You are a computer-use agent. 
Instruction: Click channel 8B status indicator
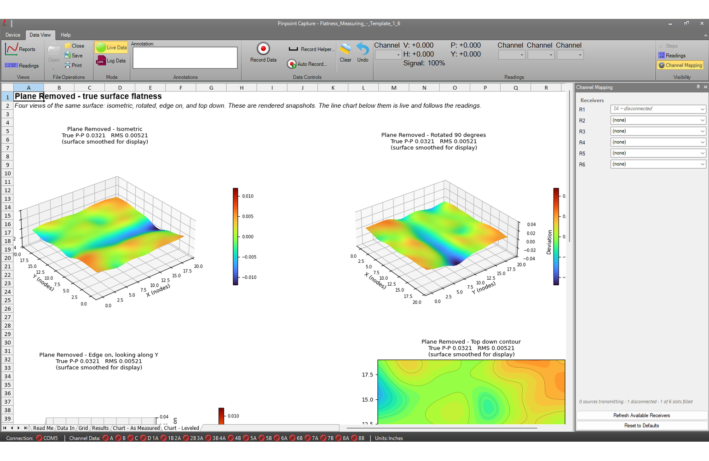point(354,438)
